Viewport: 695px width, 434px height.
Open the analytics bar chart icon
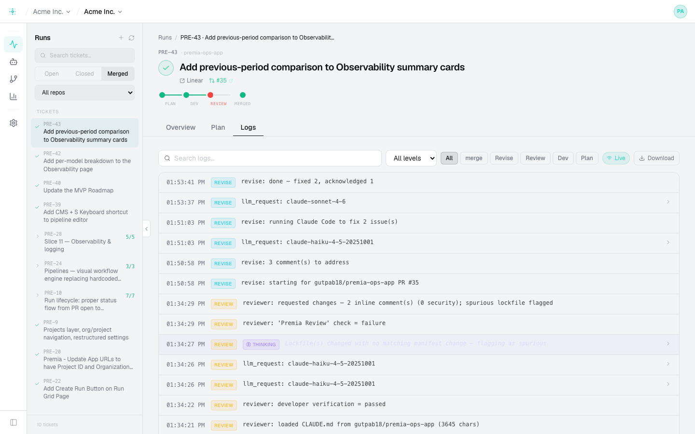click(14, 96)
